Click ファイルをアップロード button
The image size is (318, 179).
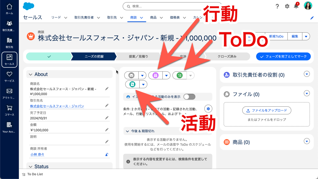coord(267,110)
